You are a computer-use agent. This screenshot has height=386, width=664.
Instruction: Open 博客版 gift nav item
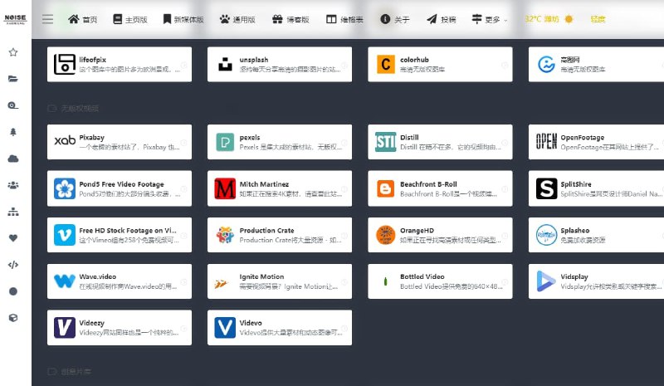[290, 19]
